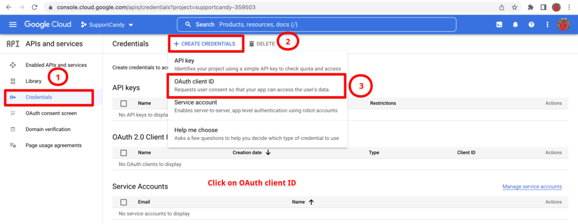Viewport: 578px width, 224px height.
Task: Click the Library icon in sidebar
Action: (x=13, y=81)
